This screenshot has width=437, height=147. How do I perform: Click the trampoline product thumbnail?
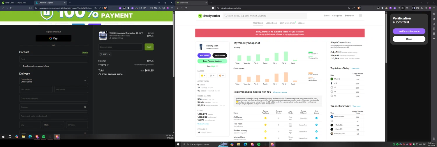pyautogui.click(x=103, y=35)
